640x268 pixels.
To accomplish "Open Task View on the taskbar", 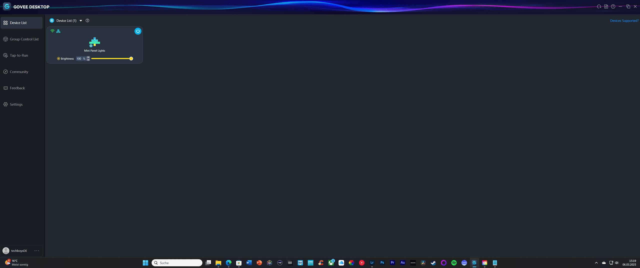I will pos(208,263).
